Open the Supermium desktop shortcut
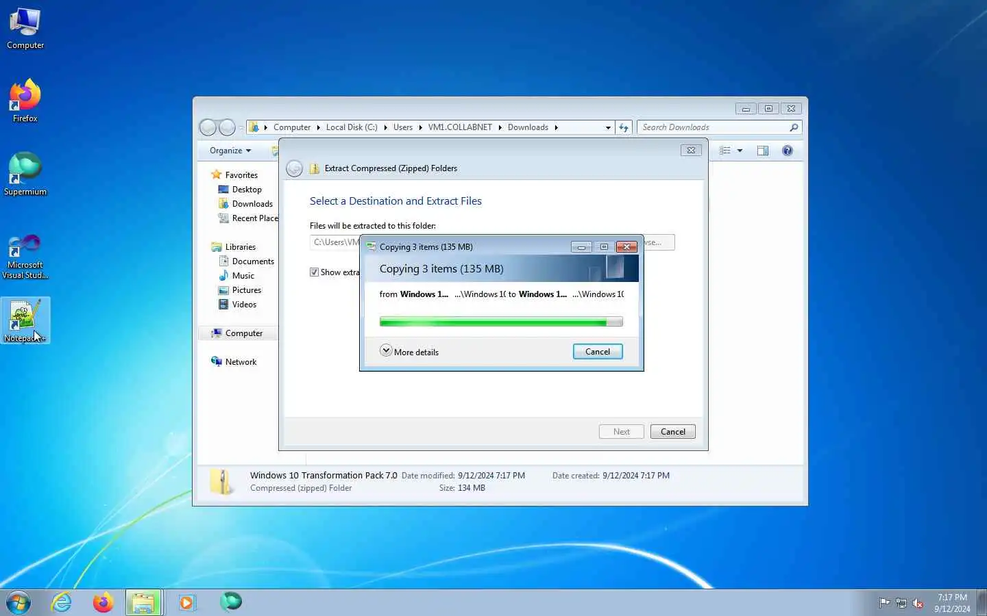987x616 pixels. pyautogui.click(x=25, y=175)
